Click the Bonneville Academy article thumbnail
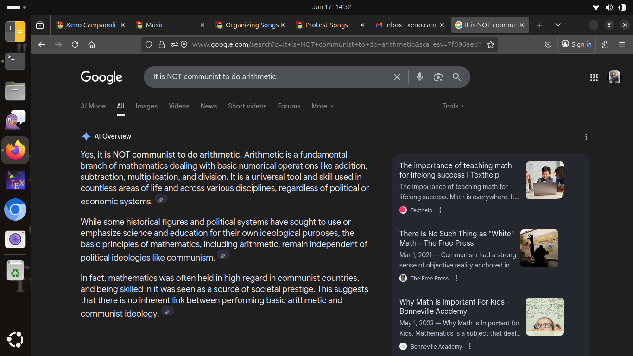 (x=545, y=317)
